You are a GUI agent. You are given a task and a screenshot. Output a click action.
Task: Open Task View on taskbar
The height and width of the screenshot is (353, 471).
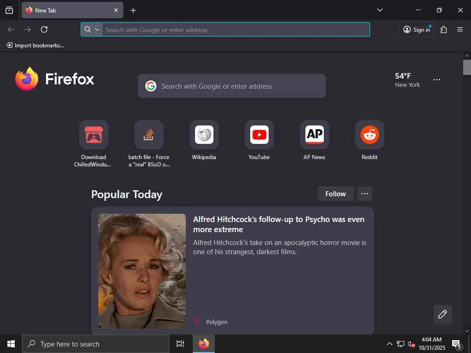(180, 344)
